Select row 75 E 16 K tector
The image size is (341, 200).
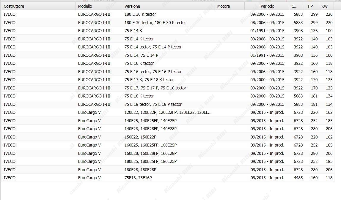point(139,63)
